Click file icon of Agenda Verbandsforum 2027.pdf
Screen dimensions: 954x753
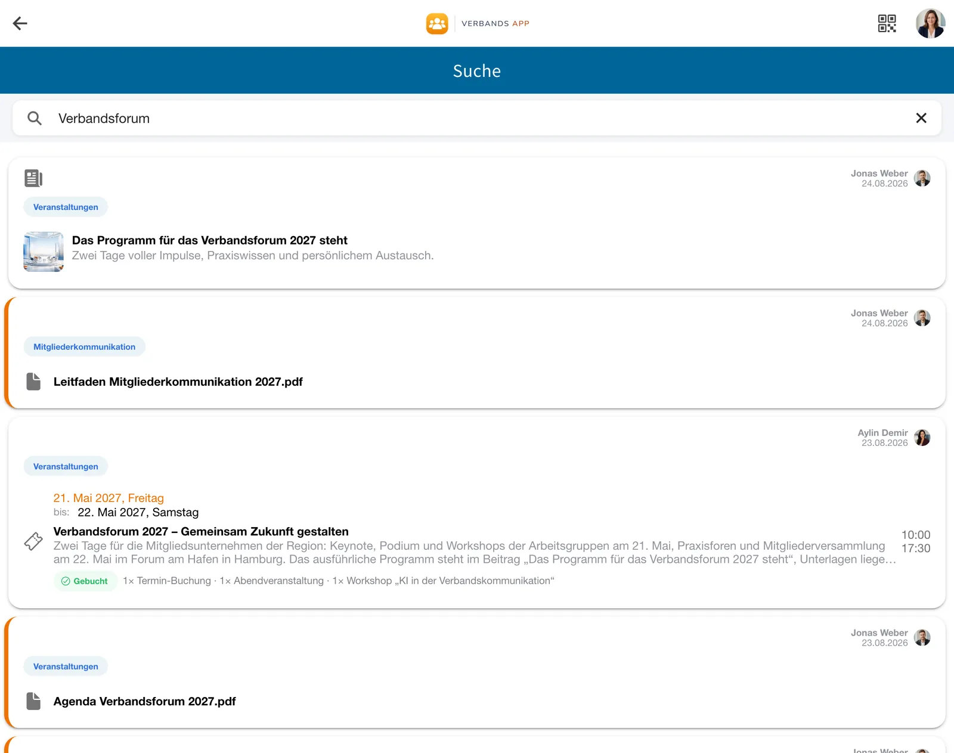coord(33,701)
